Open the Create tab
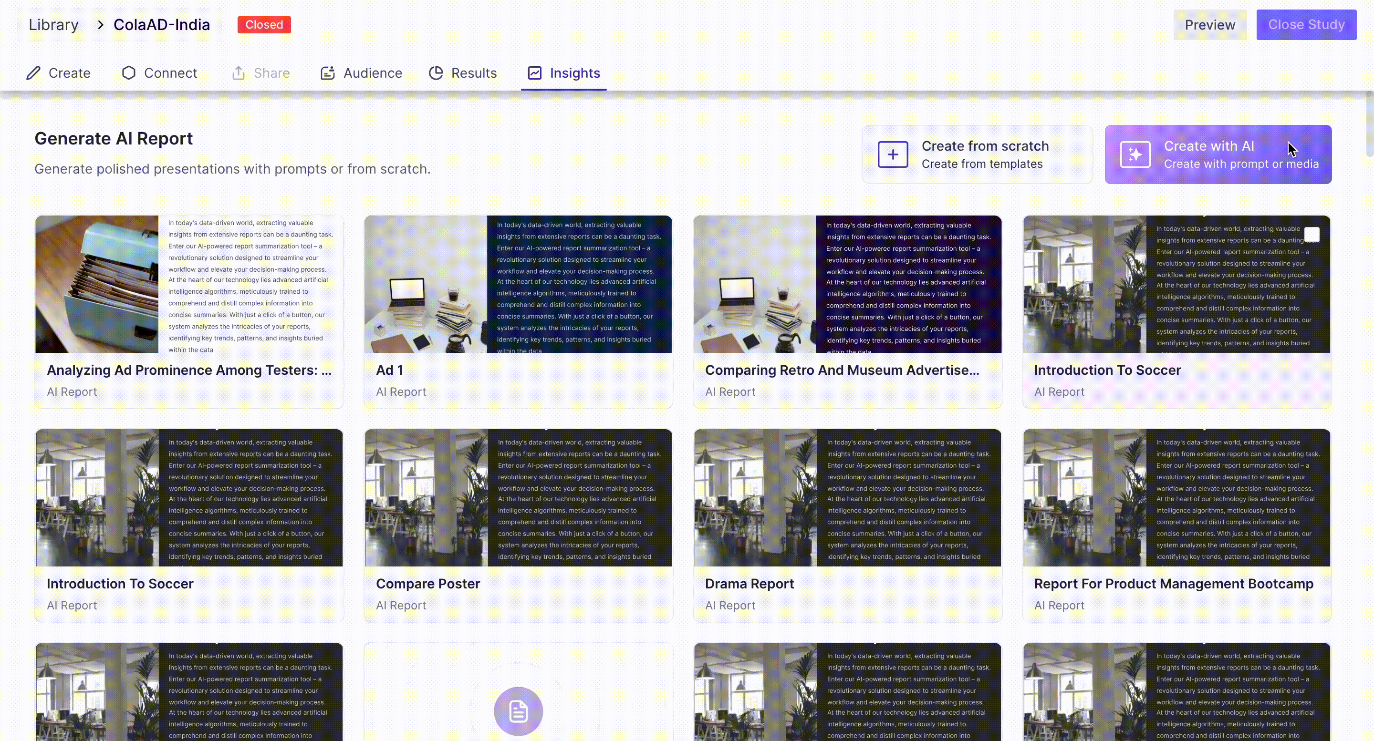The image size is (1374, 741). [59, 73]
